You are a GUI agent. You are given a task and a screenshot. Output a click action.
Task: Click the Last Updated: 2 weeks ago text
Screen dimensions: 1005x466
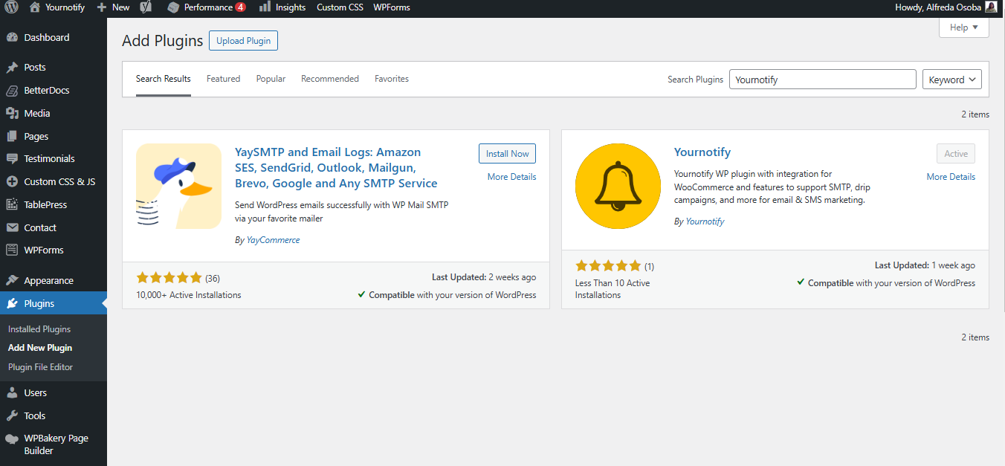pos(484,277)
